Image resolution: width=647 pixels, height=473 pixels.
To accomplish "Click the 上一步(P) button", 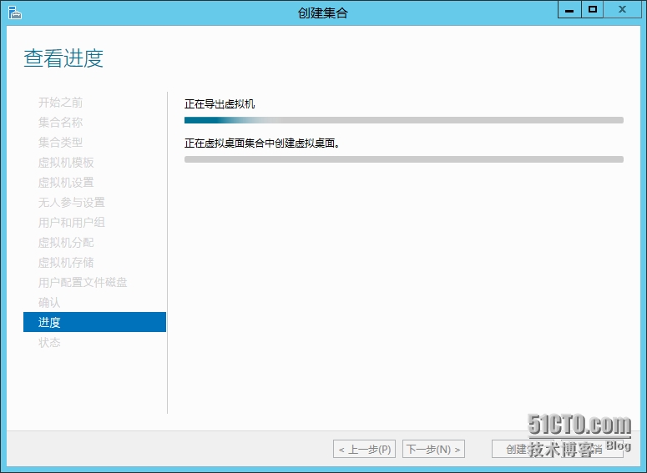I will tap(364, 449).
